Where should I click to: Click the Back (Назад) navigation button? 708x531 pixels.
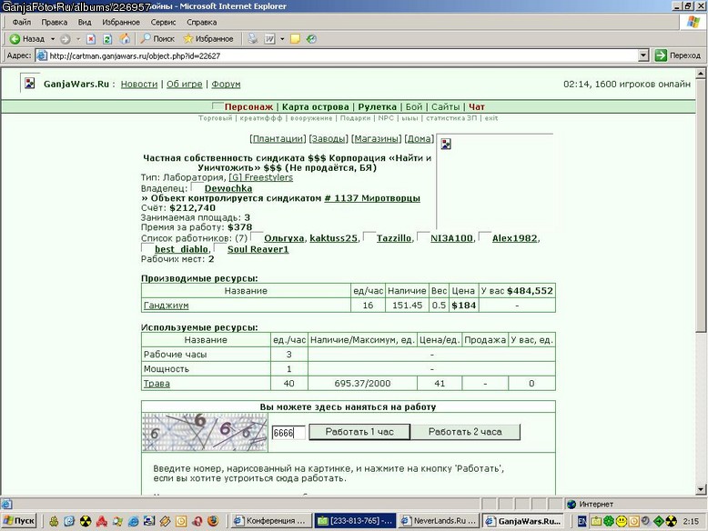click(x=27, y=39)
